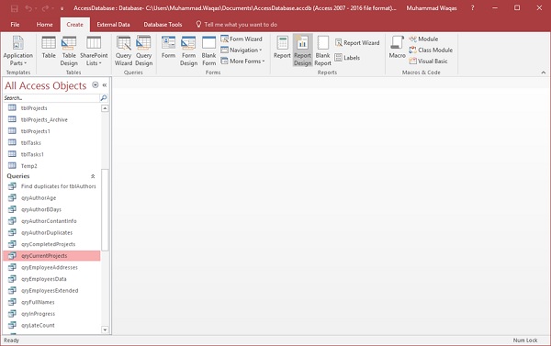
Task: Open the Database Tools tab
Action: tap(163, 25)
